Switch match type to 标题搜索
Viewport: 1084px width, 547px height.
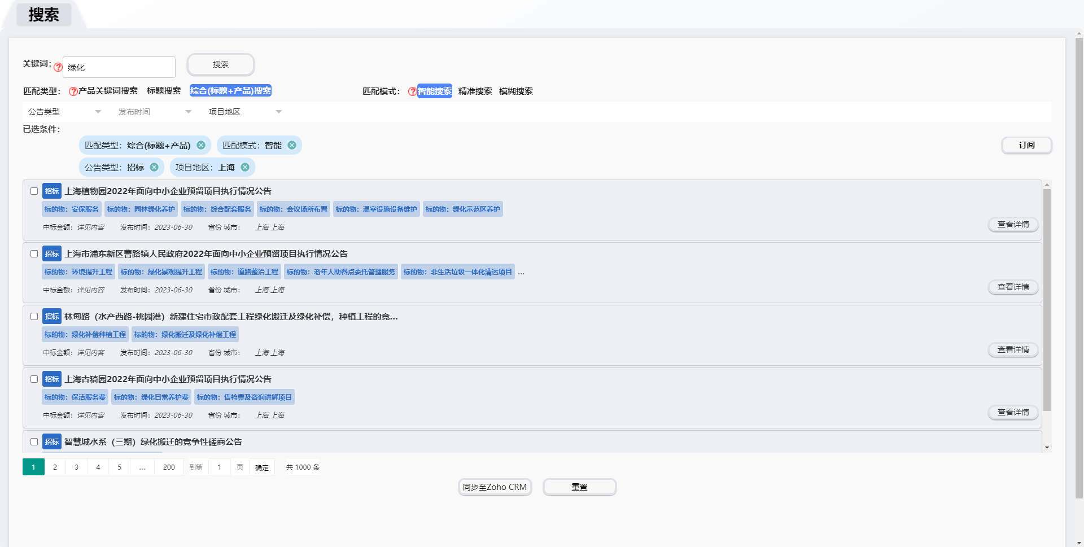click(x=164, y=91)
